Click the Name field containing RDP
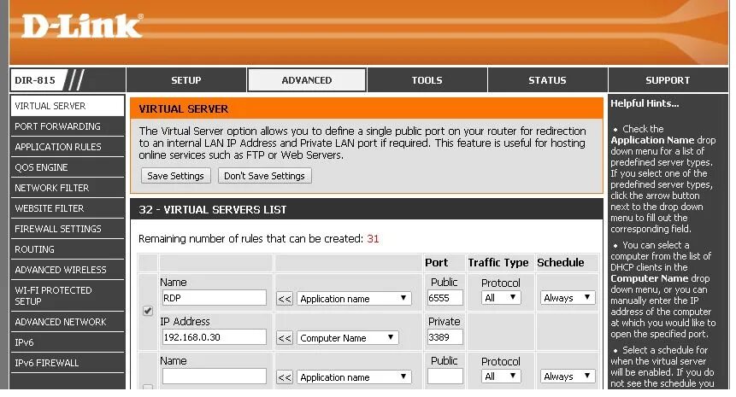Image resolution: width=736 pixels, height=397 pixels. click(214, 298)
